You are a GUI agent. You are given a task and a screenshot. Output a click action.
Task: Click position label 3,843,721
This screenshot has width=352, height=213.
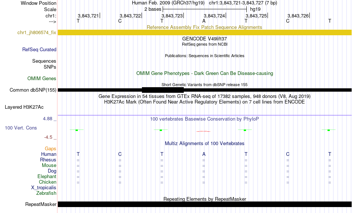tap(88, 16)
